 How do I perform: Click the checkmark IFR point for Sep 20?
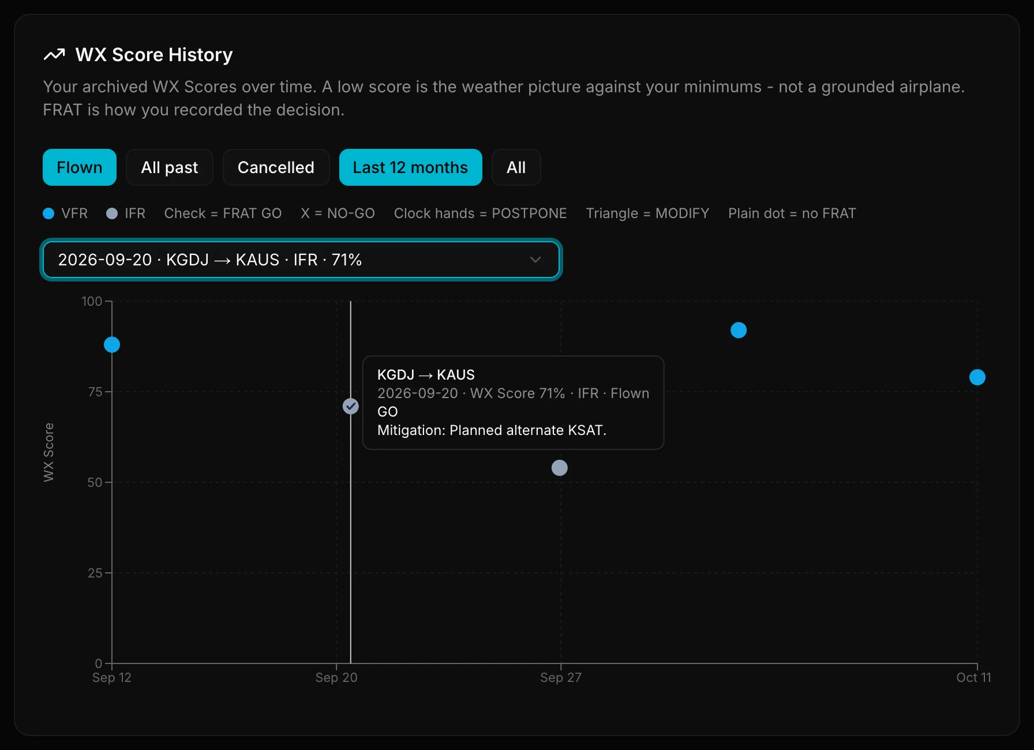click(x=351, y=406)
